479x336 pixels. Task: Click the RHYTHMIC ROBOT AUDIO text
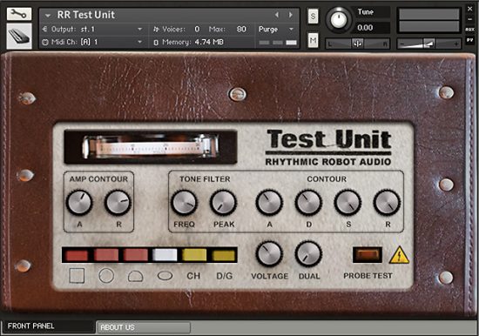[x=328, y=162]
